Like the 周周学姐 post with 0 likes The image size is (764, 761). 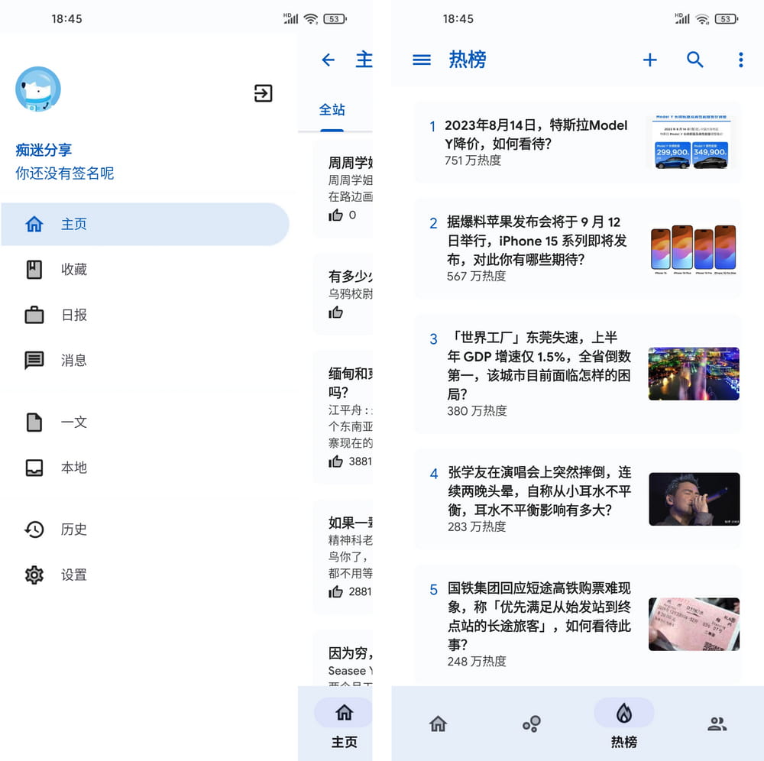tap(336, 215)
